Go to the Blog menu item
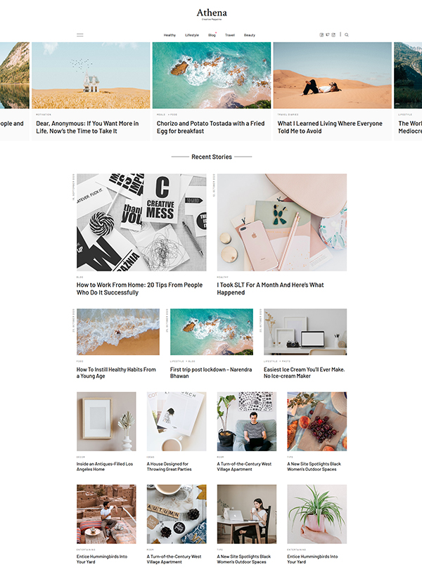Image resolution: width=422 pixels, height=577 pixels. pos(212,35)
